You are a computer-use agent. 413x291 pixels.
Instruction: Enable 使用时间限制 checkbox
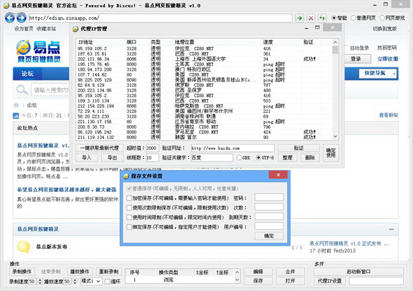pyautogui.click(x=129, y=217)
